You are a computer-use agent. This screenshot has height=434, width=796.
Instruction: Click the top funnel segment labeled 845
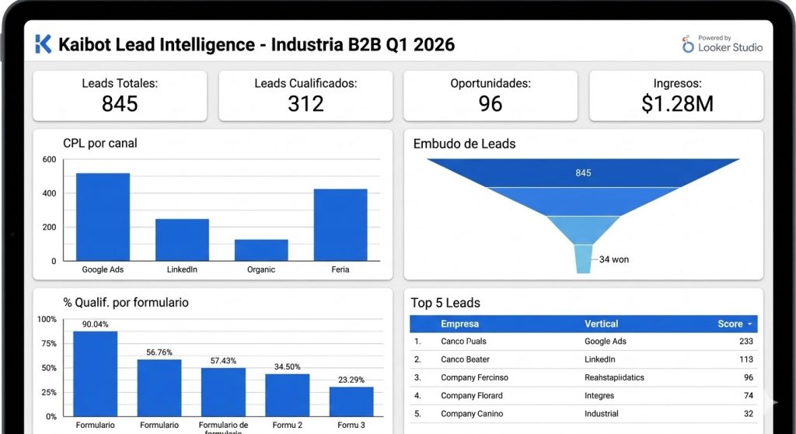coord(583,172)
